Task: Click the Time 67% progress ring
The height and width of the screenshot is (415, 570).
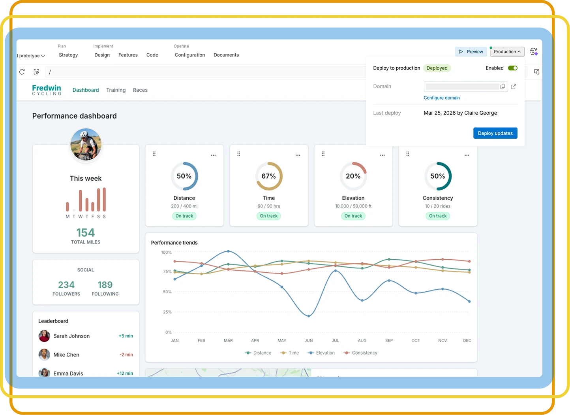Action: (269, 176)
